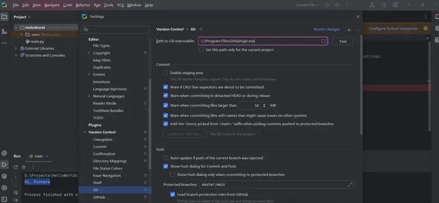
Task: Collapse the Version Control settings section
Action: (x=84, y=132)
